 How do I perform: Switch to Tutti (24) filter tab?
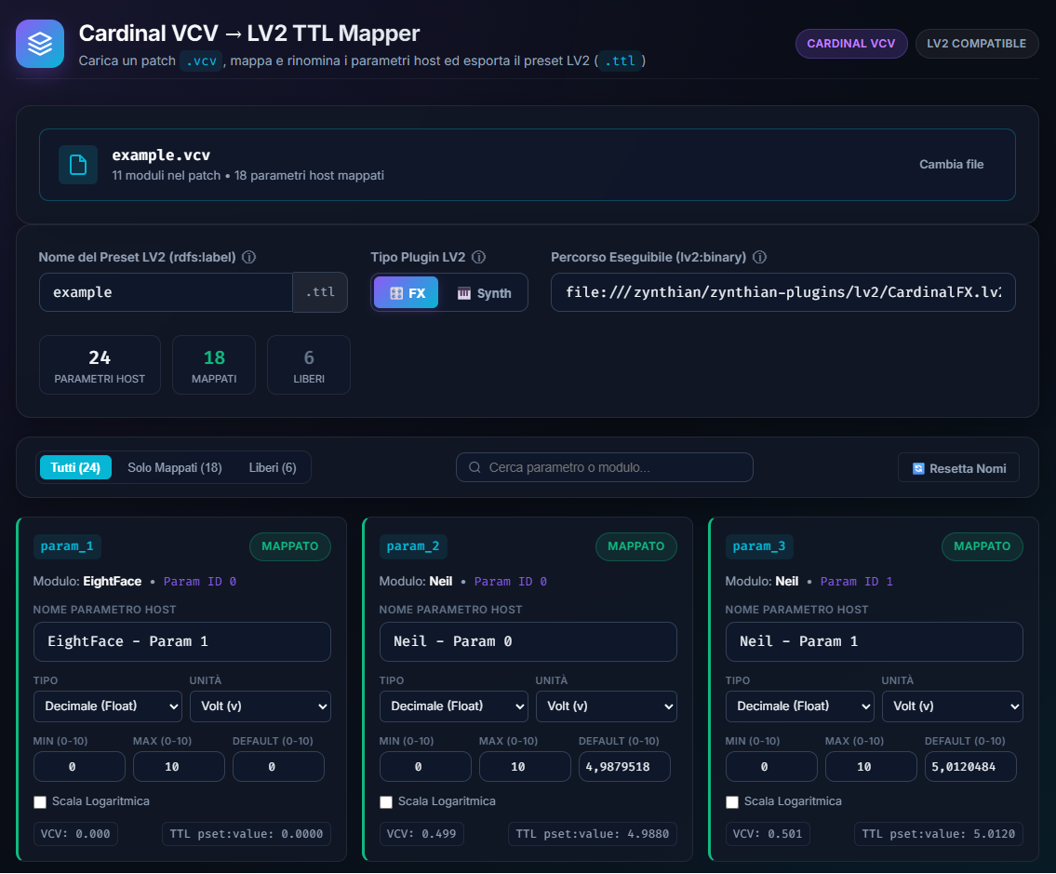(x=75, y=467)
